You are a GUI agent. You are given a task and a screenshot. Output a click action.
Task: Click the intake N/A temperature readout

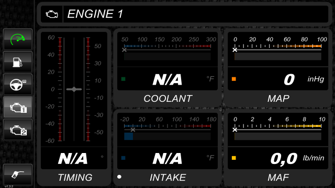[167, 159]
